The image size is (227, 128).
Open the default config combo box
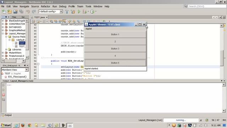click(51, 11)
